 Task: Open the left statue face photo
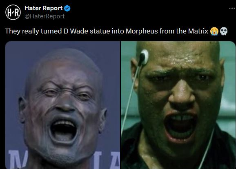coord(62,105)
